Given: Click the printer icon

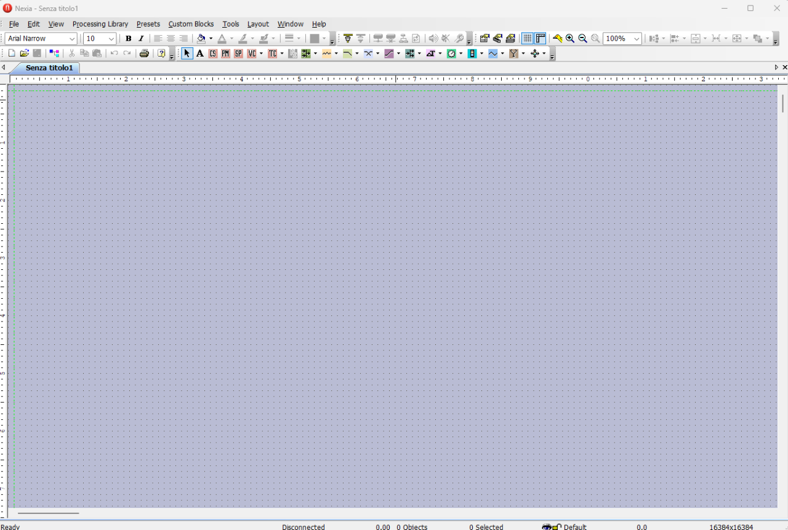Looking at the screenshot, I should click(x=144, y=53).
